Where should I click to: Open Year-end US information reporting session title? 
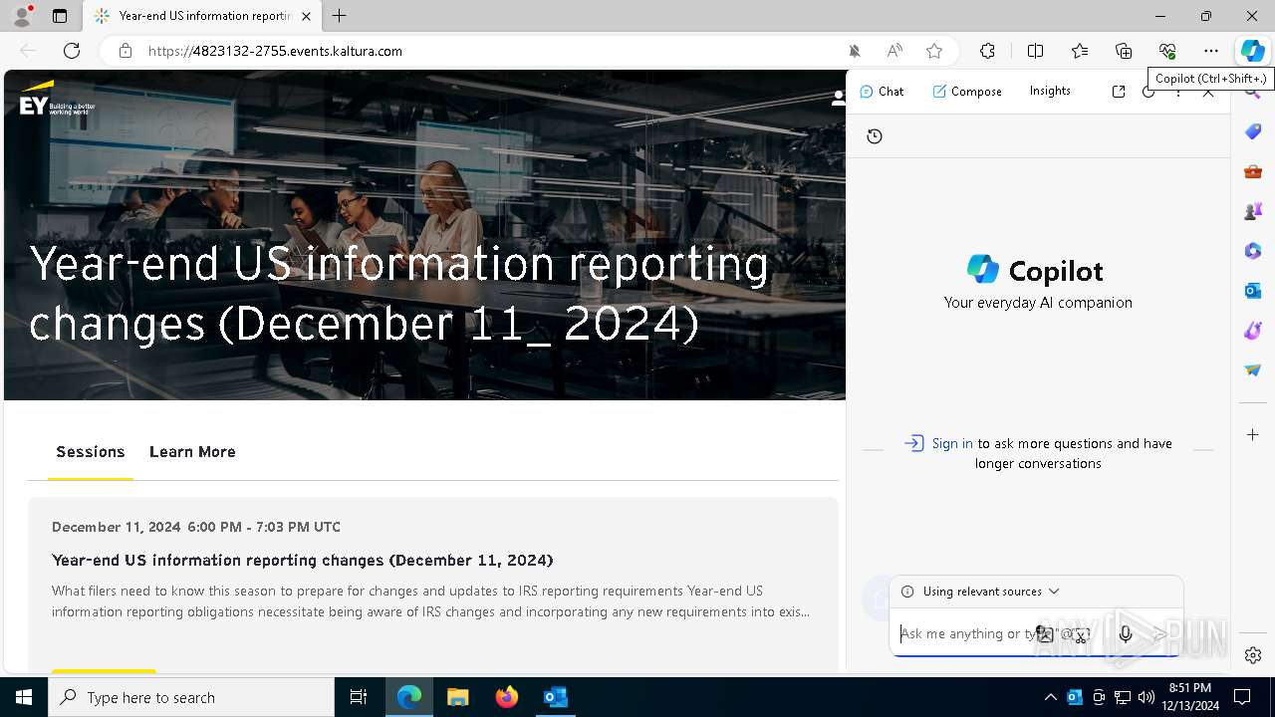point(302,561)
